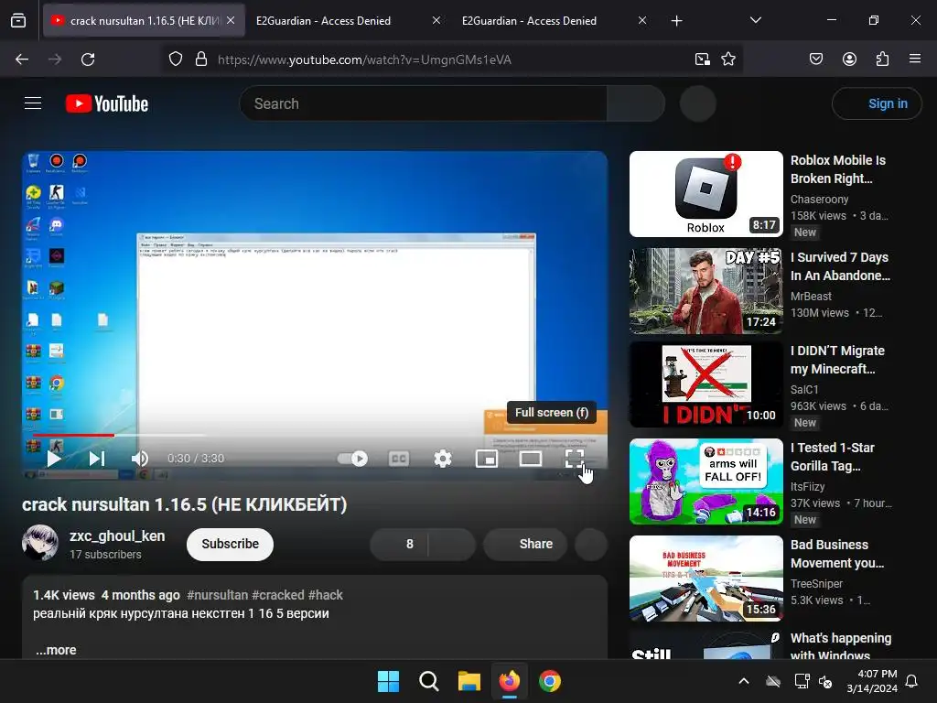Open taskbar Search

(x=428, y=681)
